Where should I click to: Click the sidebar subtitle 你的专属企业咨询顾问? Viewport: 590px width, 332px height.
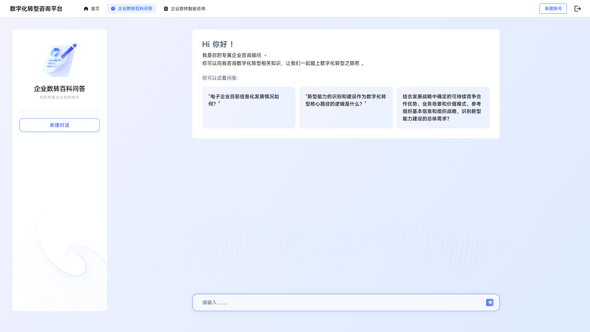pos(59,97)
